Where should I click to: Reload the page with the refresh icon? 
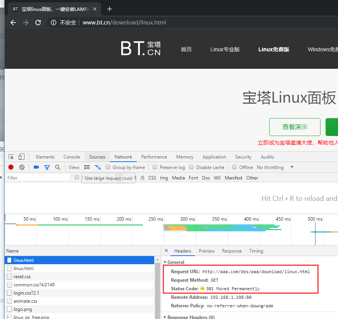click(x=38, y=23)
